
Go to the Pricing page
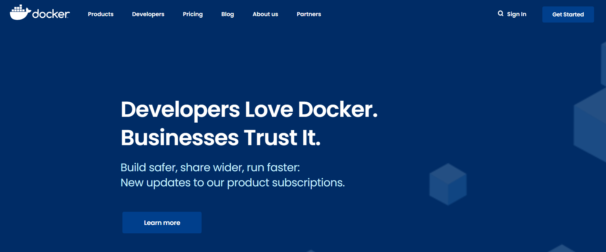pos(193,14)
